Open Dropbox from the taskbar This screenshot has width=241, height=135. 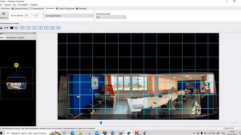(105, 133)
